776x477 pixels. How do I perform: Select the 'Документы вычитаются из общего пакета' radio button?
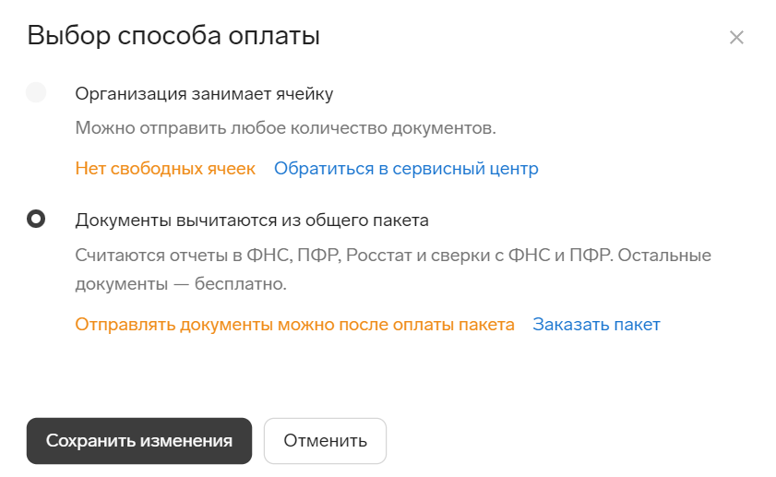(36, 219)
